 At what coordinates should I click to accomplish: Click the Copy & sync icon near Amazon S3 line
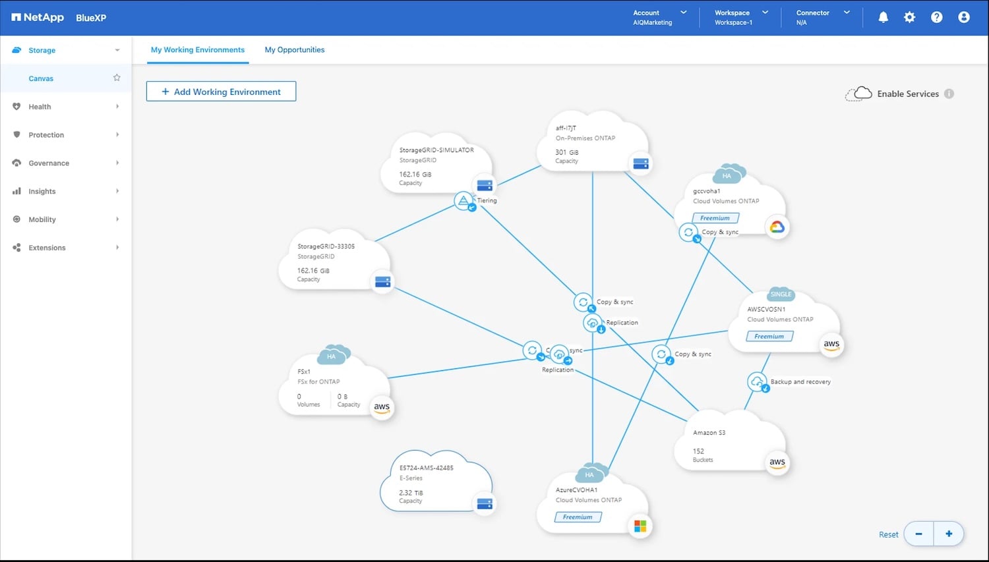pos(662,354)
